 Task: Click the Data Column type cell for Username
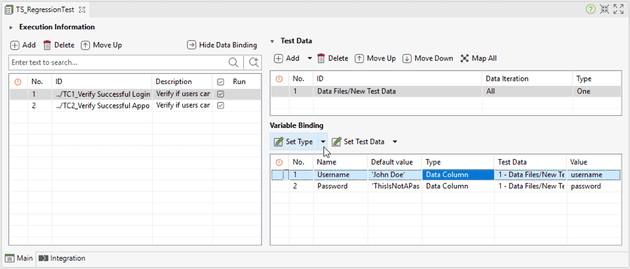point(457,175)
